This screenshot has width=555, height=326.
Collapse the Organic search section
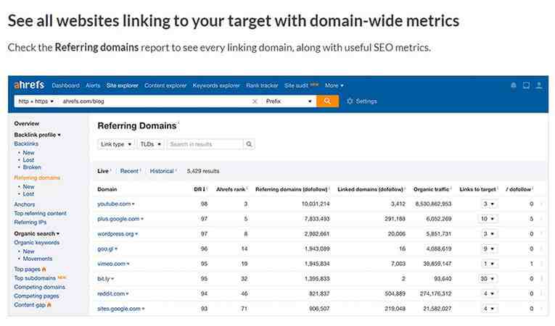tap(37, 233)
